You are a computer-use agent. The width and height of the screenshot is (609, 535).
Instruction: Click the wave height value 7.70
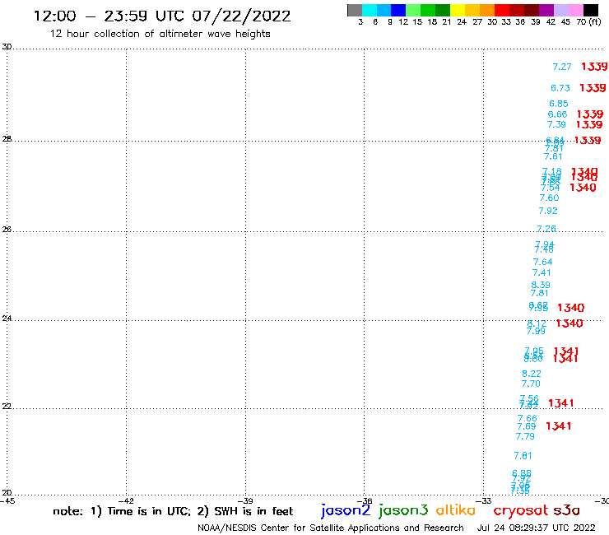pyautogui.click(x=531, y=384)
